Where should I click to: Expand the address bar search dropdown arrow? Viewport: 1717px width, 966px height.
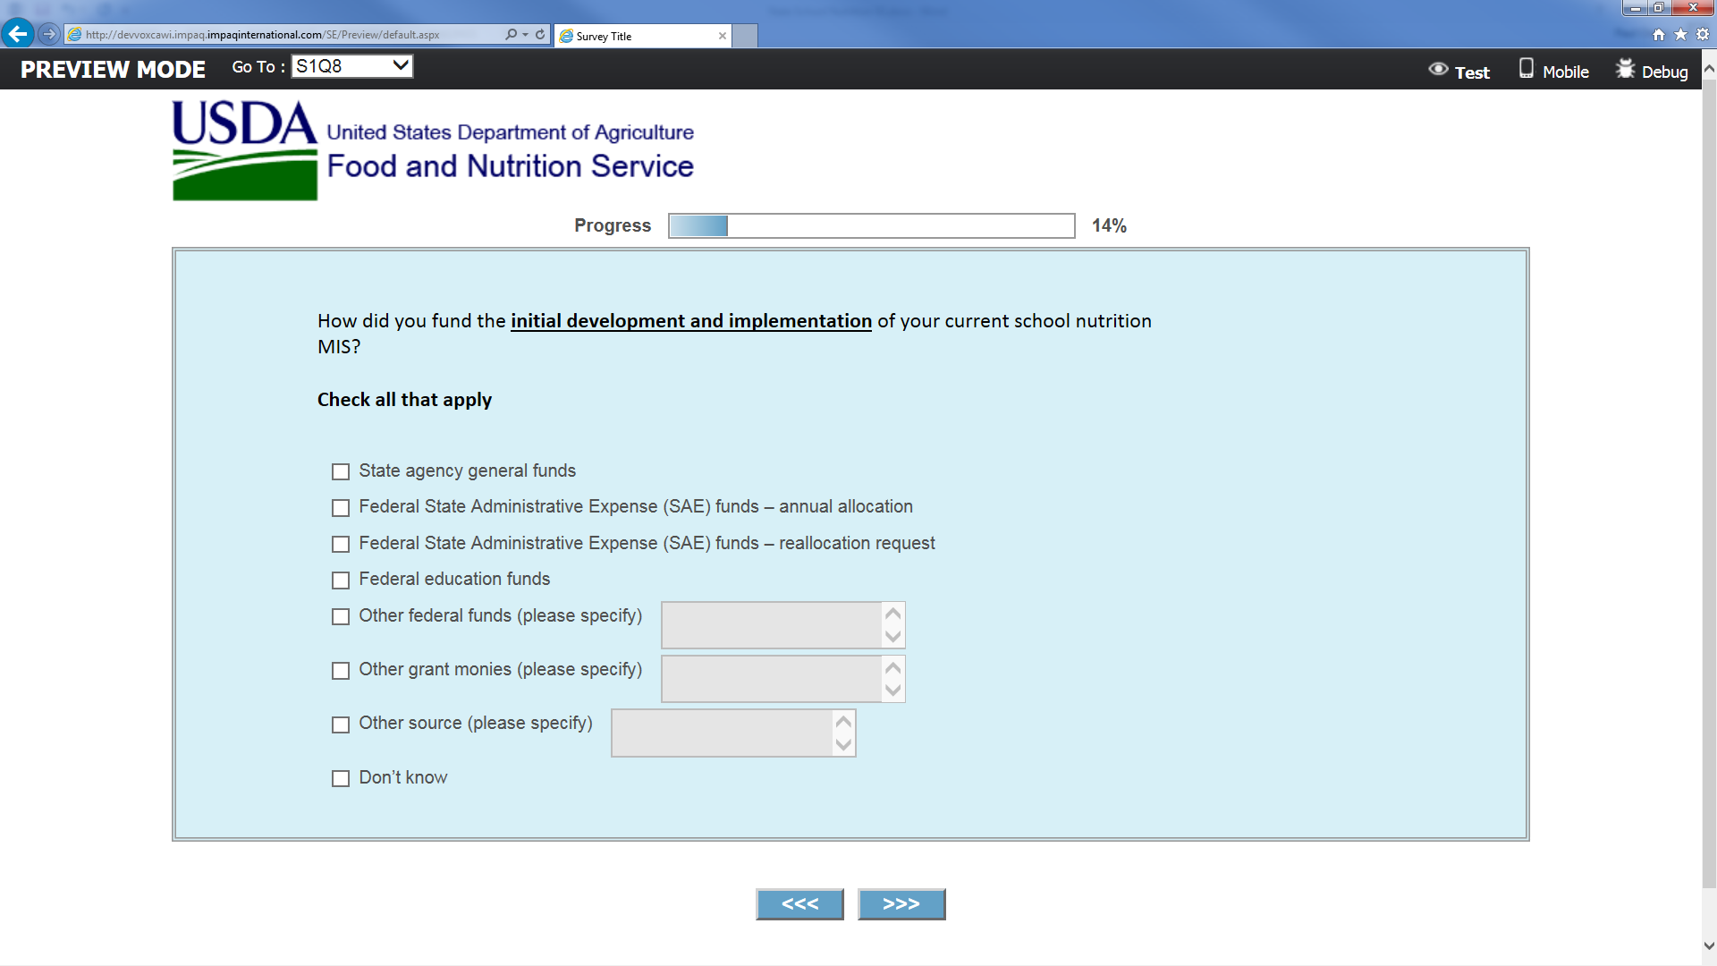pos(525,34)
